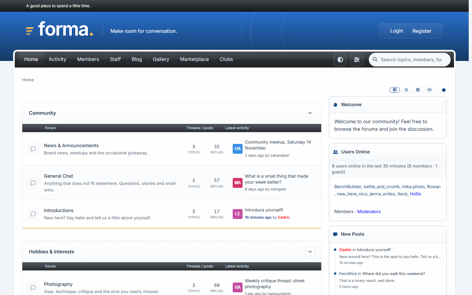Open the News & Announcements forum
472x295 pixels.
71,146
